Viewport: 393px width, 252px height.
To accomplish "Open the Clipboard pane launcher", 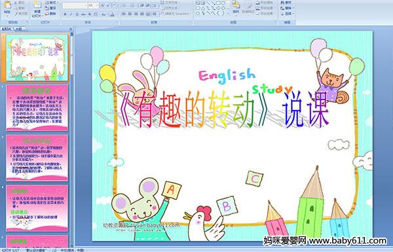I will click(x=27, y=22).
